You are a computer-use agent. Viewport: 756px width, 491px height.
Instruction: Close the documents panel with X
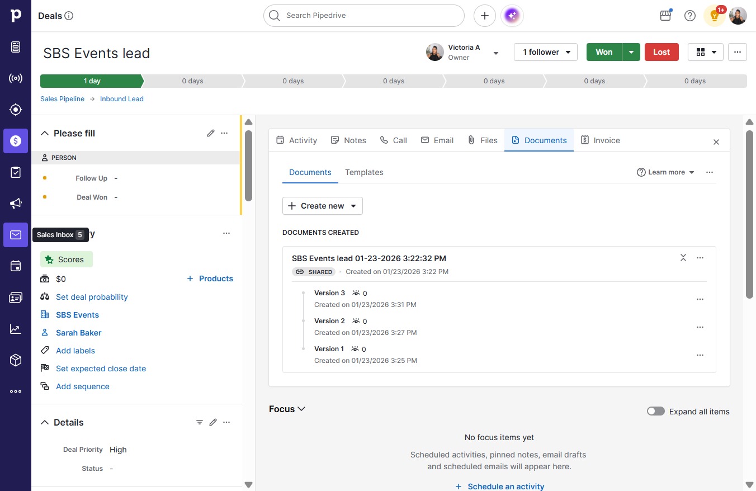716,142
